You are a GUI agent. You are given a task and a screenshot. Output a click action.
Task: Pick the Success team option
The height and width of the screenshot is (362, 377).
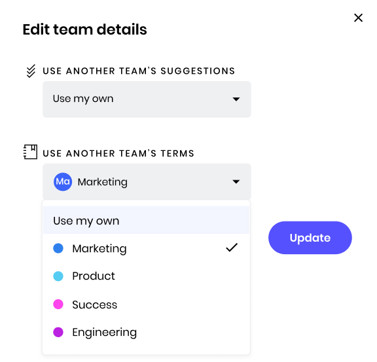(146, 304)
